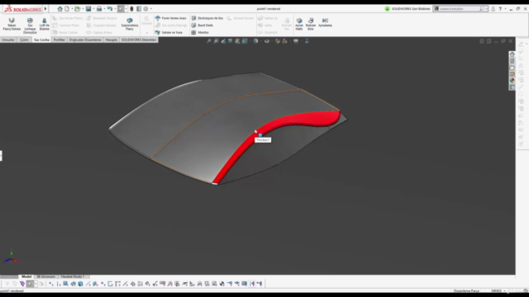
Task: Click the Zoom to Fit view icon
Action: tap(209, 41)
